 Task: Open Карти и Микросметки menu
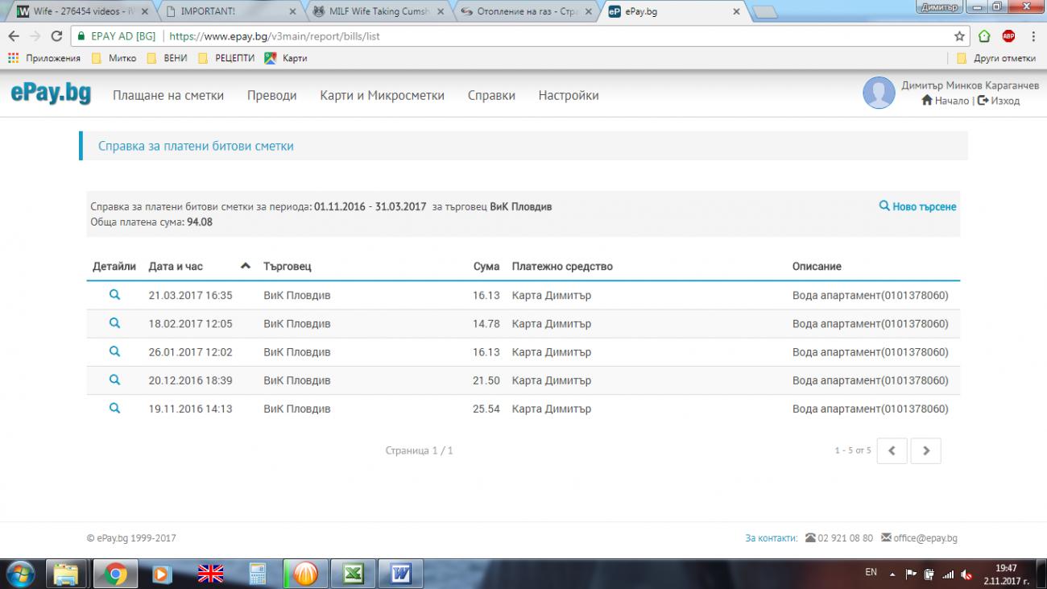pos(383,95)
